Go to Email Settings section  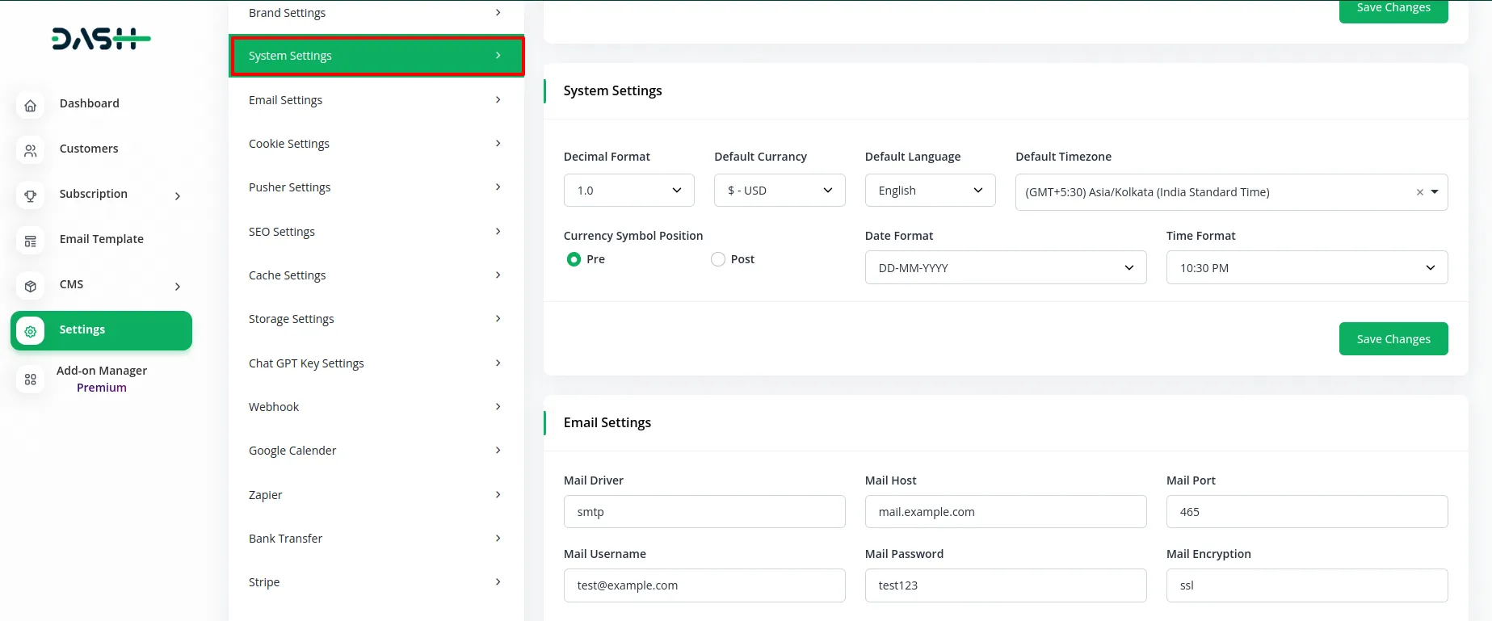(376, 100)
